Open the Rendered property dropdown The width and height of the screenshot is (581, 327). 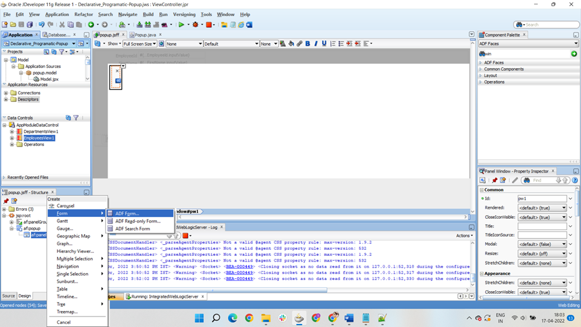542,208
